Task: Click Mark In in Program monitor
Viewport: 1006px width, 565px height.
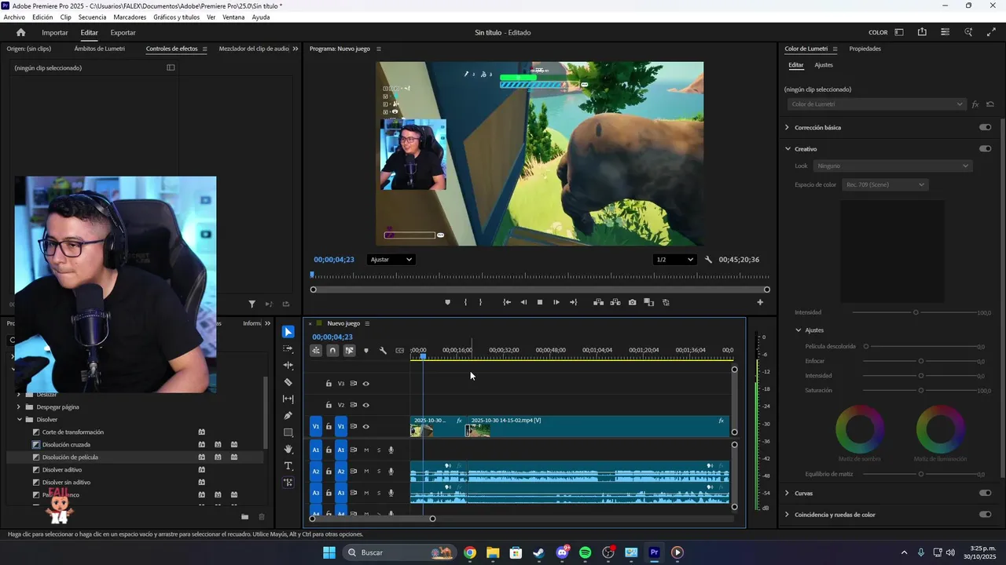Action: 465,302
